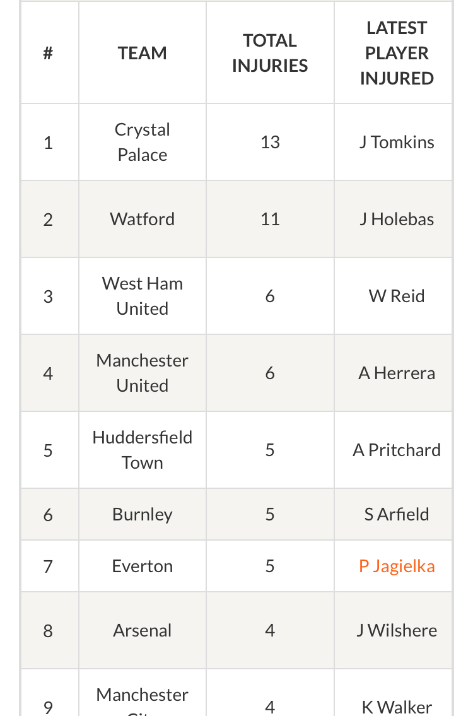This screenshot has height=716, width=473.
Task: Select the Watford team cell
Action: click(143, 219)
